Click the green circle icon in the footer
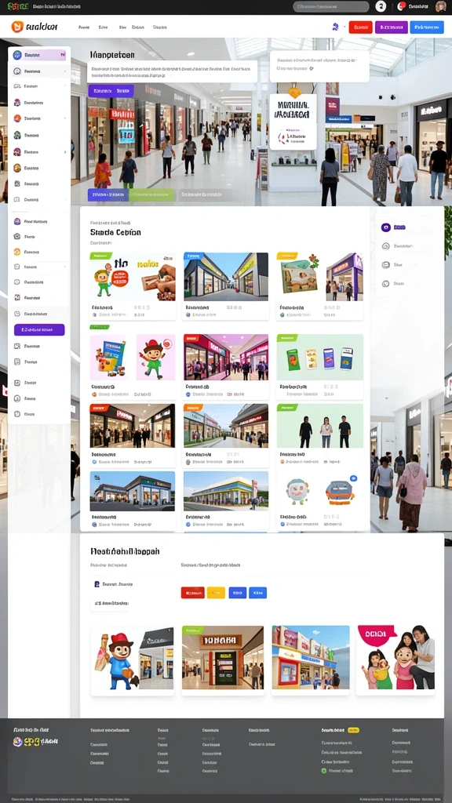452x803 pixels. point(324,770)
